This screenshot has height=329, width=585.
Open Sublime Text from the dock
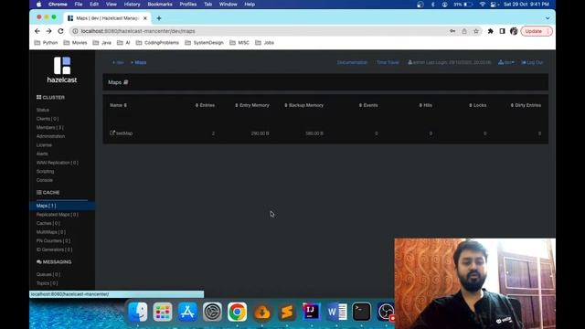click(286, 312)
